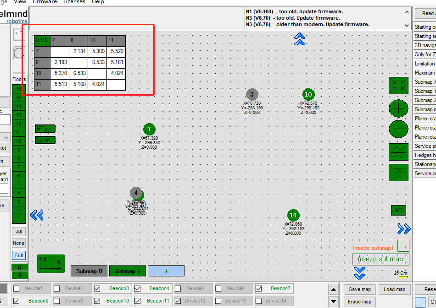Click the Save map button
Screen dimensions: 436x308
360,289
